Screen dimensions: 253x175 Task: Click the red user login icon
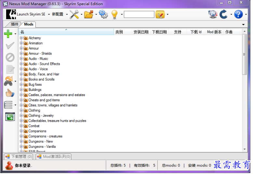(9, 166)
